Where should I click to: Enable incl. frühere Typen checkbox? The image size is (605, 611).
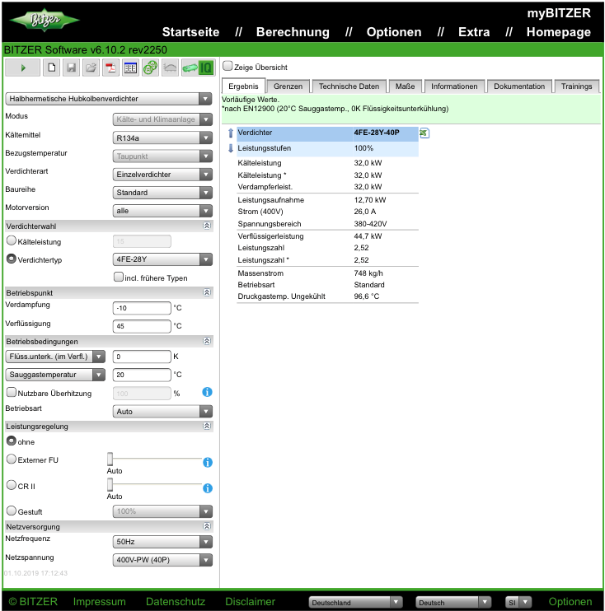click(x=119, y=277)
